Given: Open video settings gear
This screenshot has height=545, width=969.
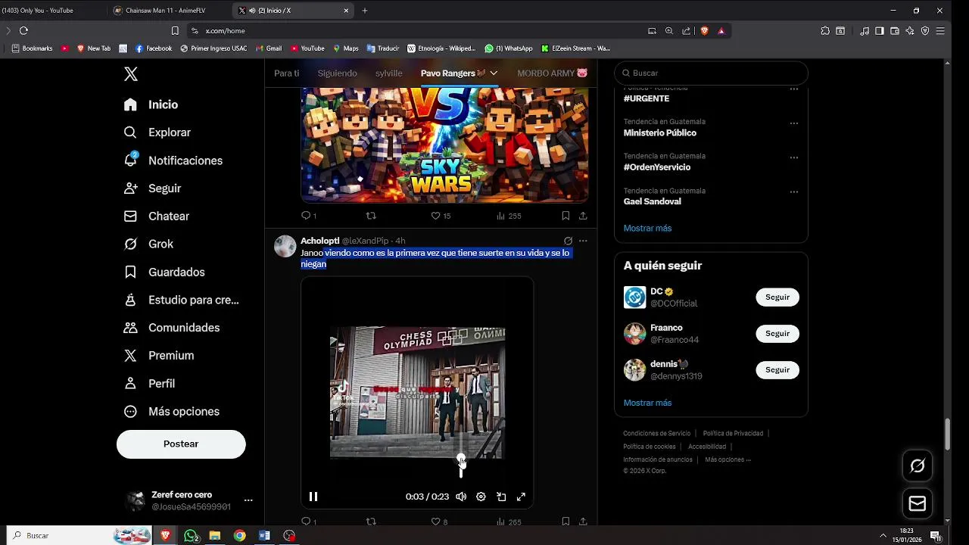Looking at the screenshot, I should pyautogui.click(x=481, y=497).
